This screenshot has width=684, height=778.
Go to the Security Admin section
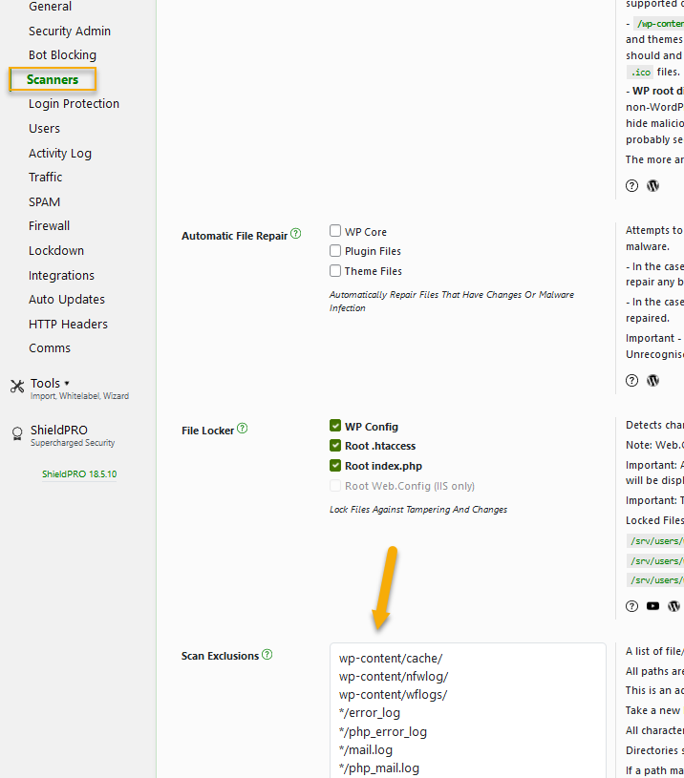coord(70,31)
